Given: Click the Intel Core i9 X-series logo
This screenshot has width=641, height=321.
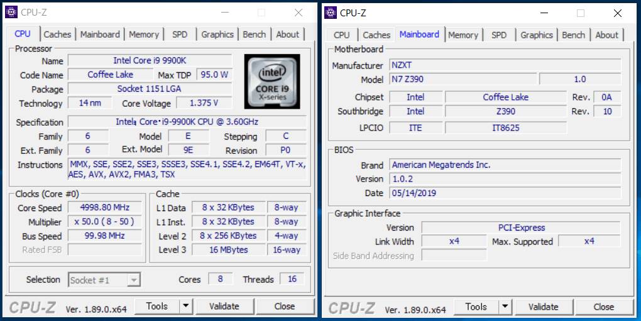Looking at the screenshot, I should 272,82.
